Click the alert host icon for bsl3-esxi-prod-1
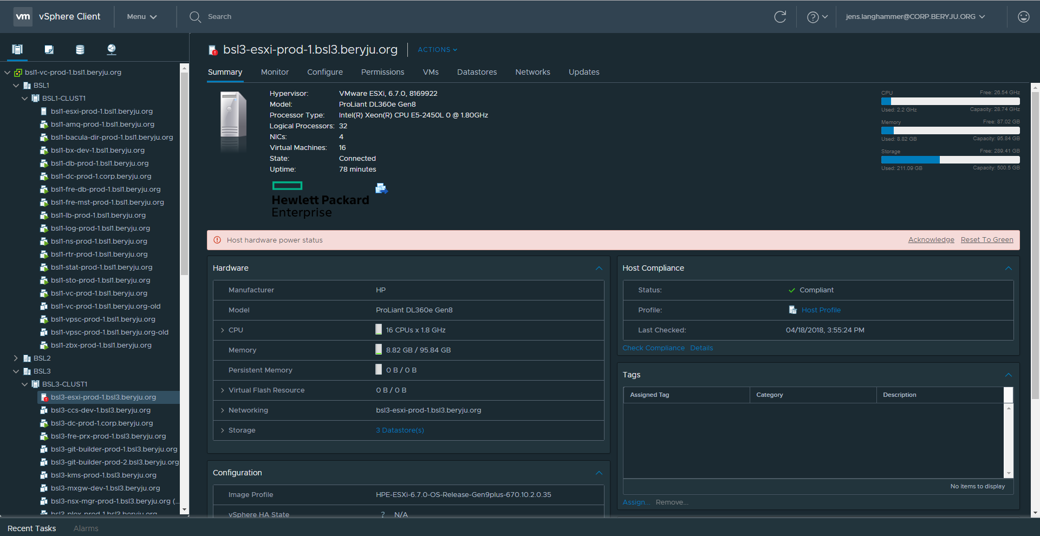1040x536 pixels. click(44, 397)
